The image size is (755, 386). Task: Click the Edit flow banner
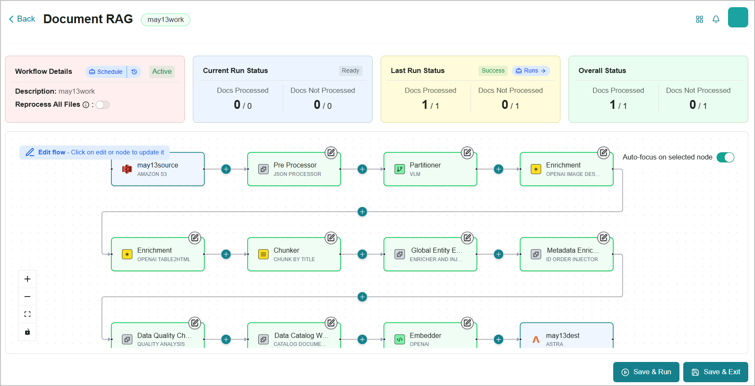click(95, 152)
